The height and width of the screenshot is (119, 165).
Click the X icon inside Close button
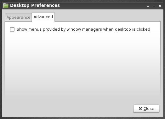pyautogui.click(x=140, y=109)
